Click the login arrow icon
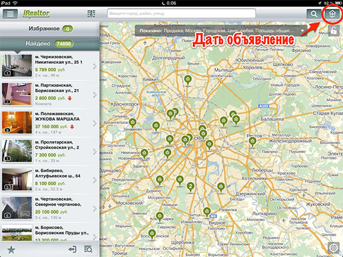Image resolution: width=343 pixels, height=257 pixels. click(72, 249)
